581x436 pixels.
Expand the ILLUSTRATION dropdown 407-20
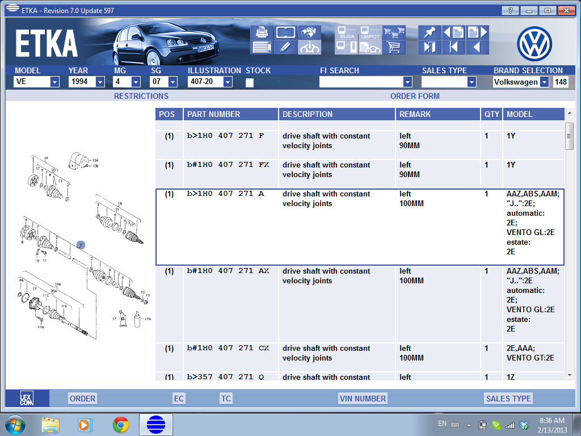pyautogui.click(x=228, y=82)
